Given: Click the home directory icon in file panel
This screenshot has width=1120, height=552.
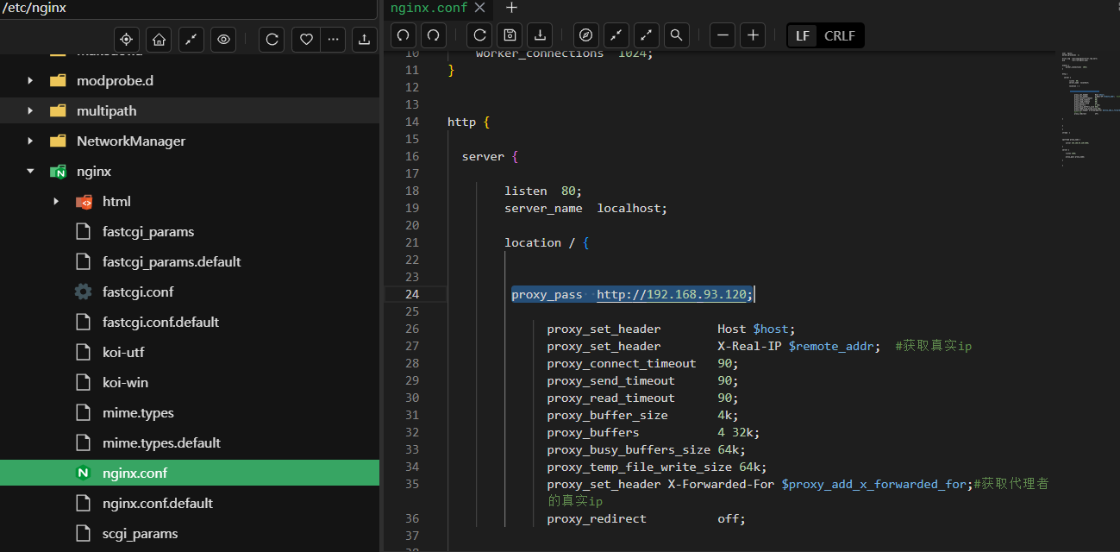Looking at the screenshot, I should tap(158, 40).
